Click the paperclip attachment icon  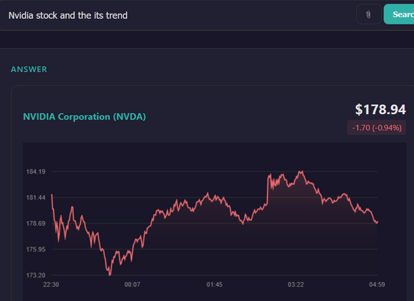[x=369, y=14]
